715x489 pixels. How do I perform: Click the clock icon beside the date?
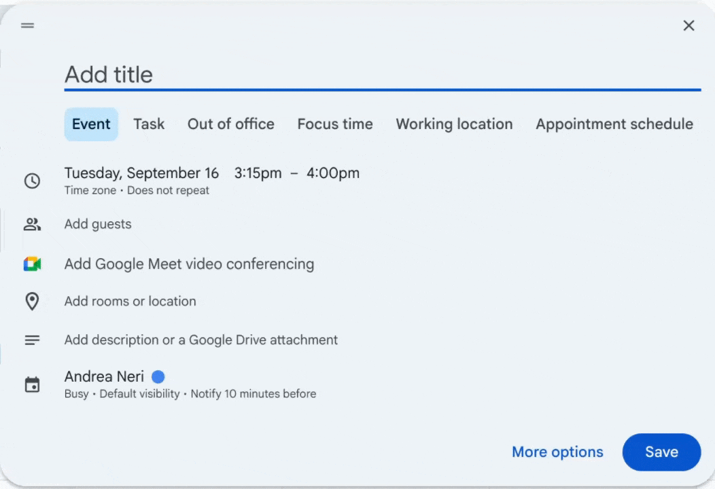coord(32,181)
